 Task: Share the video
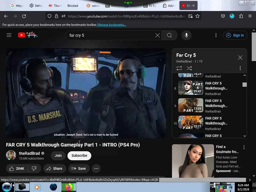pyautogui.click(x=54, y=168)
